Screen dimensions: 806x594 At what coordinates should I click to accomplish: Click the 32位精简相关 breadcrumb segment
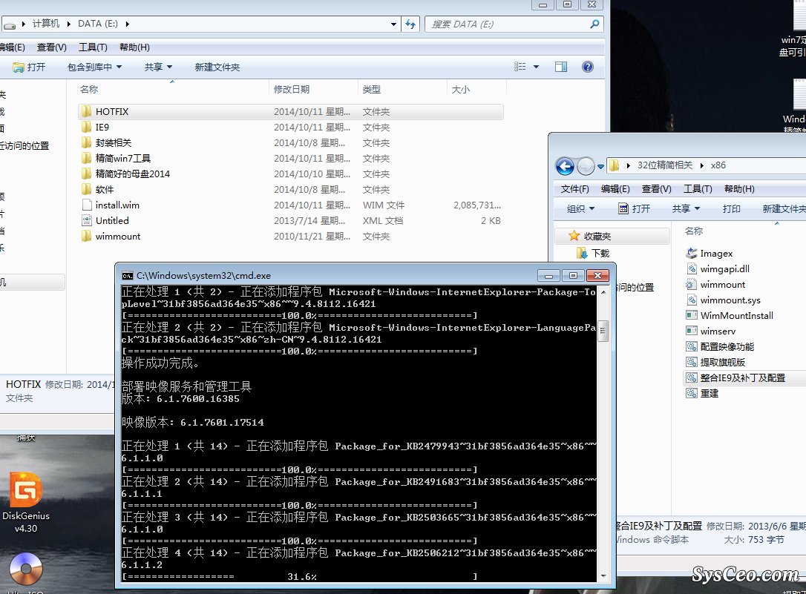point(665,165)
